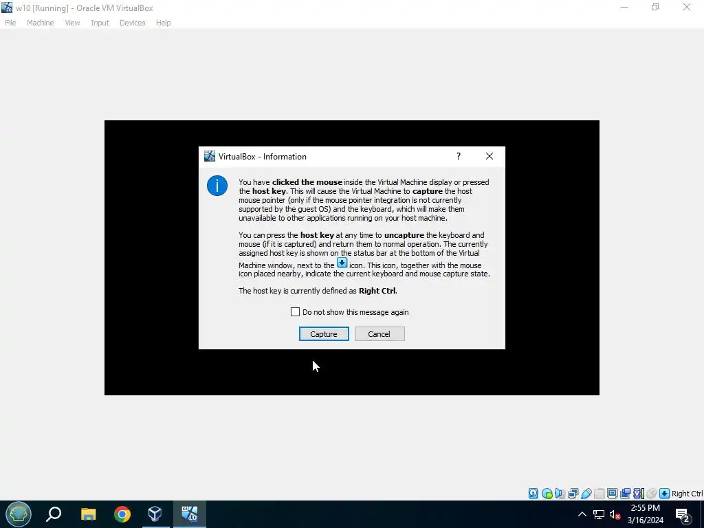704x528 pixels.
Task: Launch Google Chrome from the taskbar
Action: click(122, 514)
